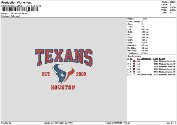This screenshot has width=177, height=125.
Task: Click 'Madeira Classic 40' in stop row 3
Action: [167, 67]
